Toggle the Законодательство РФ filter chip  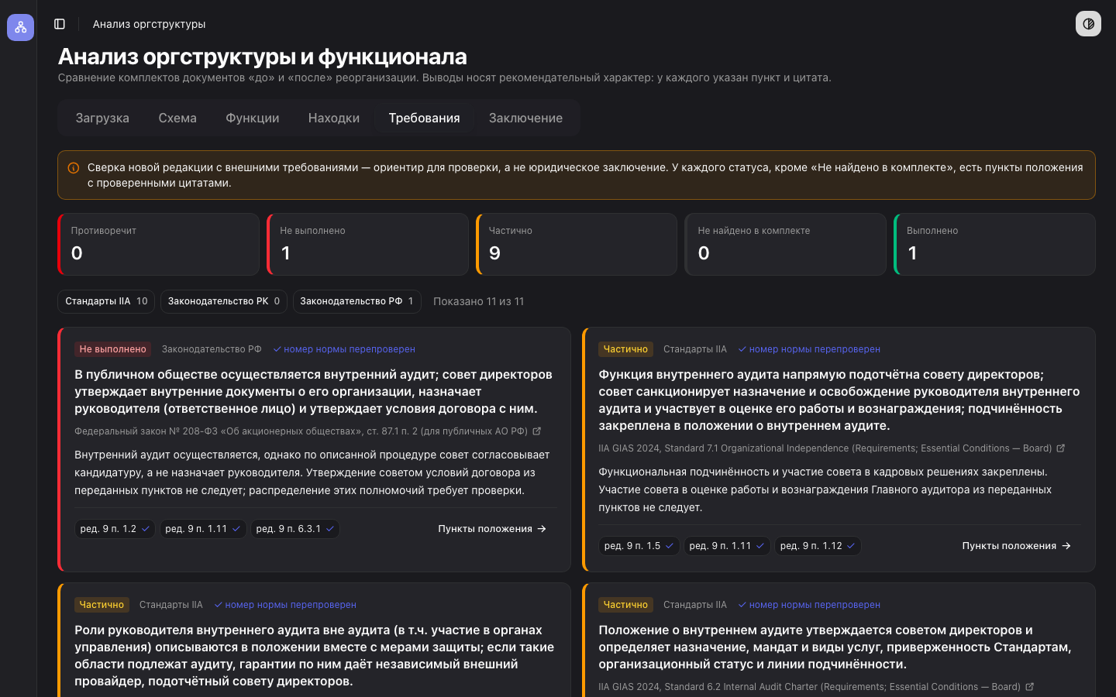click(x=356, y=301)
